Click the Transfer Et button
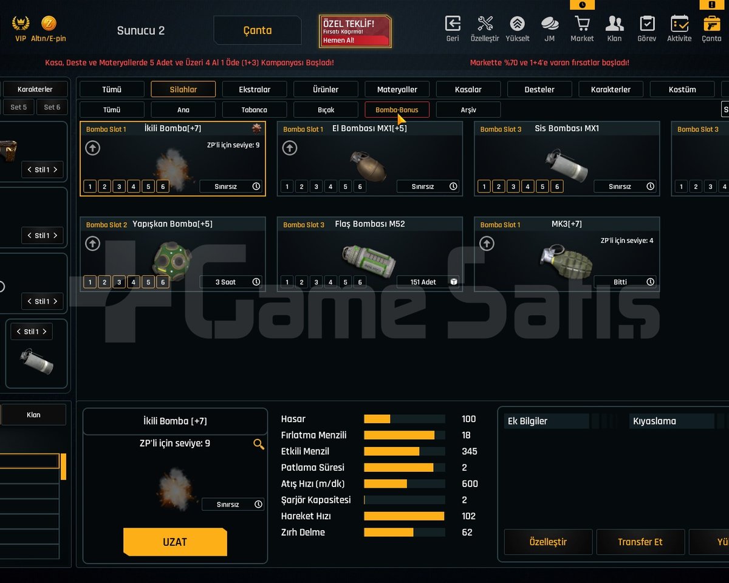The image size is (729, 583). [640, 542]
